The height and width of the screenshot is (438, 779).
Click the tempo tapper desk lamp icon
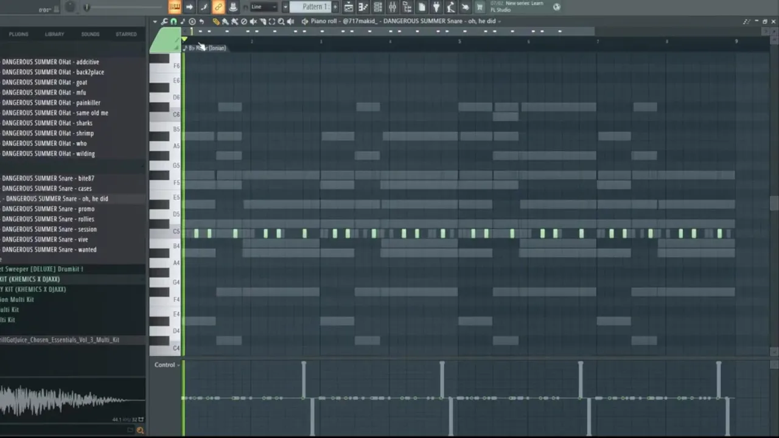450,7
